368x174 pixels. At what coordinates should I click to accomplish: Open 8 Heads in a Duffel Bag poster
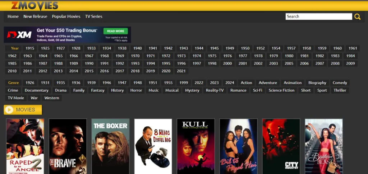(153, 146)
